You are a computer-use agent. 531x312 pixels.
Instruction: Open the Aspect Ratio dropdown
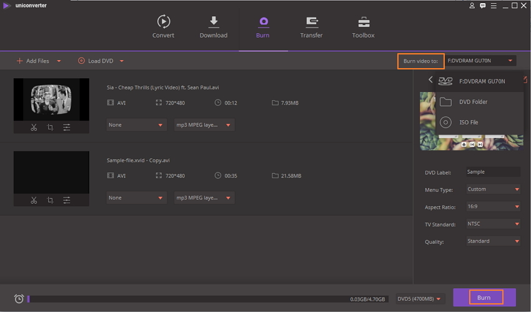(493, 206)
